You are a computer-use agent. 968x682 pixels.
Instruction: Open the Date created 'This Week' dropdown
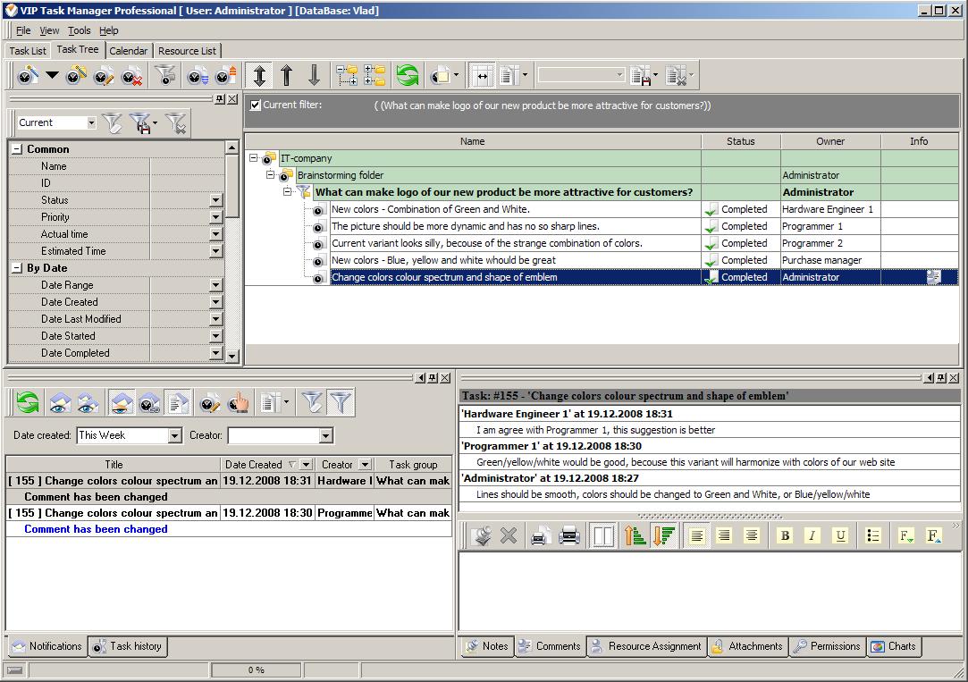174,435
